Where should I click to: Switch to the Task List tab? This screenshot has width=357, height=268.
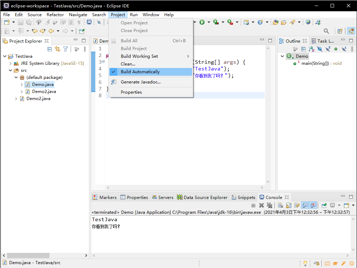pos(323,41)
